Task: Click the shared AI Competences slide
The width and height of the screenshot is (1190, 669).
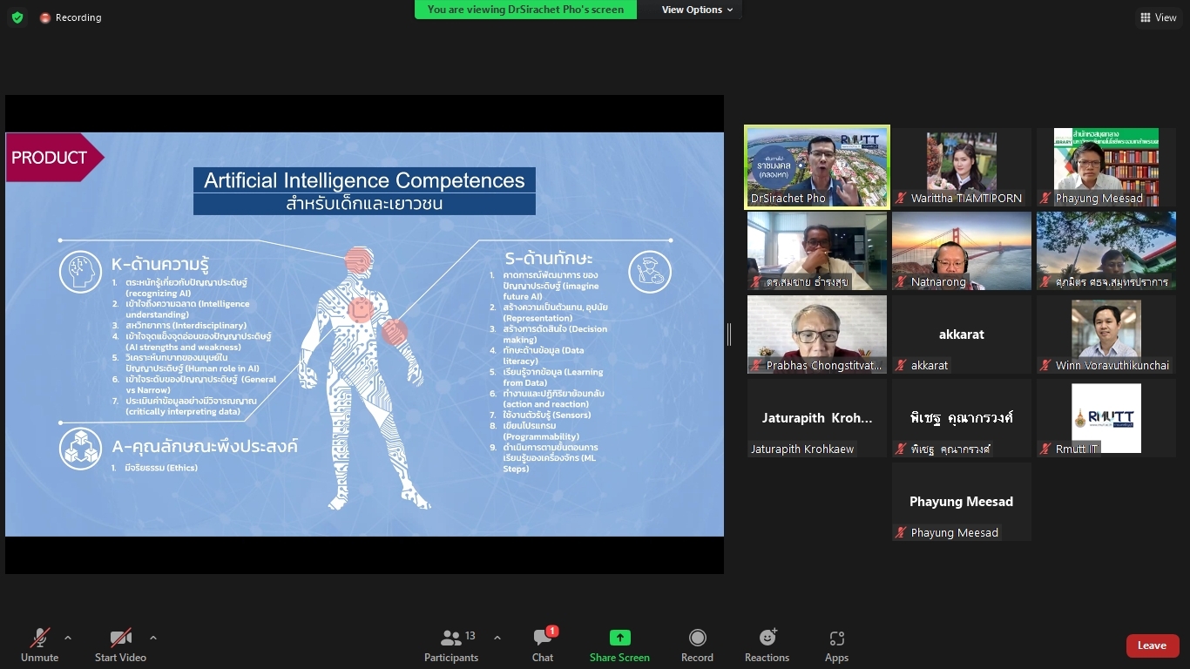Action: 364,334
